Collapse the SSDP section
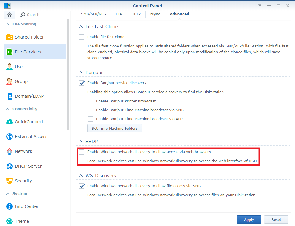This screenshot has height=226, width=295. (81, 141)
